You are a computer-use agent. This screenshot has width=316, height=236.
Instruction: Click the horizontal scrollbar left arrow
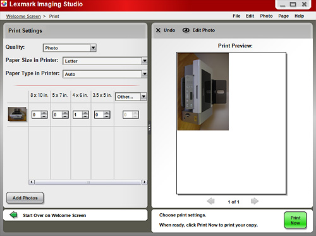pyautogui.click(x=32, y=182)
